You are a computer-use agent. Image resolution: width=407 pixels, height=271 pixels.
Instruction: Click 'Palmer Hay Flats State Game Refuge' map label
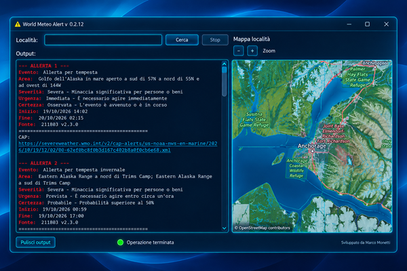(357, 77)
